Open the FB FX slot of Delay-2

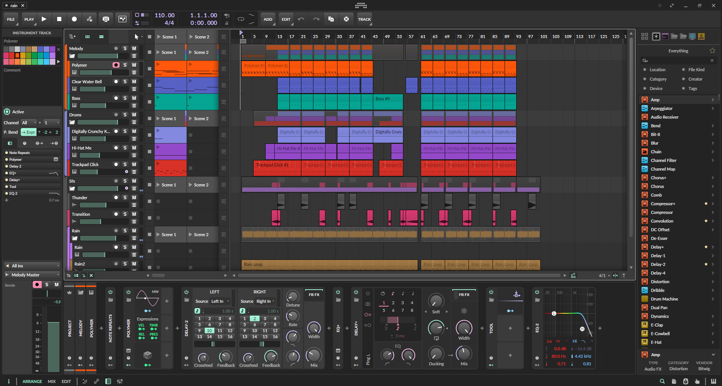click(x=314, y=294)
